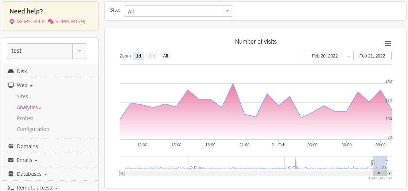Image resolution: width=408 pixels, height=191 pixels.
Task: Open the Site dropdown arrow
Action: tap(228, 11)
